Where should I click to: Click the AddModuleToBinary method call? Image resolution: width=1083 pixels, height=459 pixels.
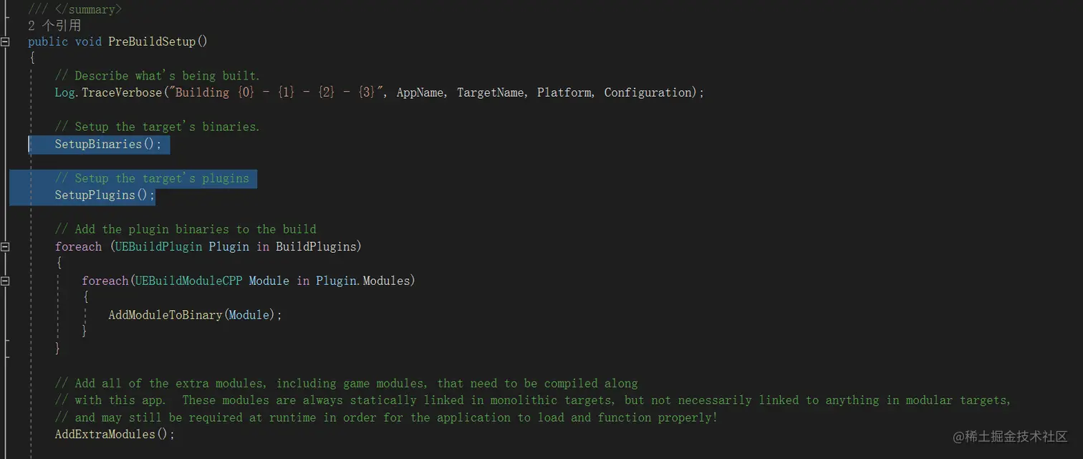165,315
